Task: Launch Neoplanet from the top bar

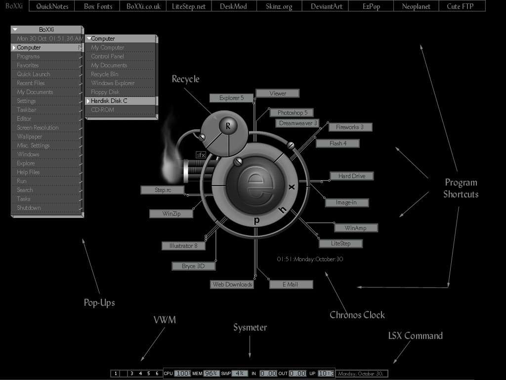Action: pyautogui.click(x=416, y=6)
